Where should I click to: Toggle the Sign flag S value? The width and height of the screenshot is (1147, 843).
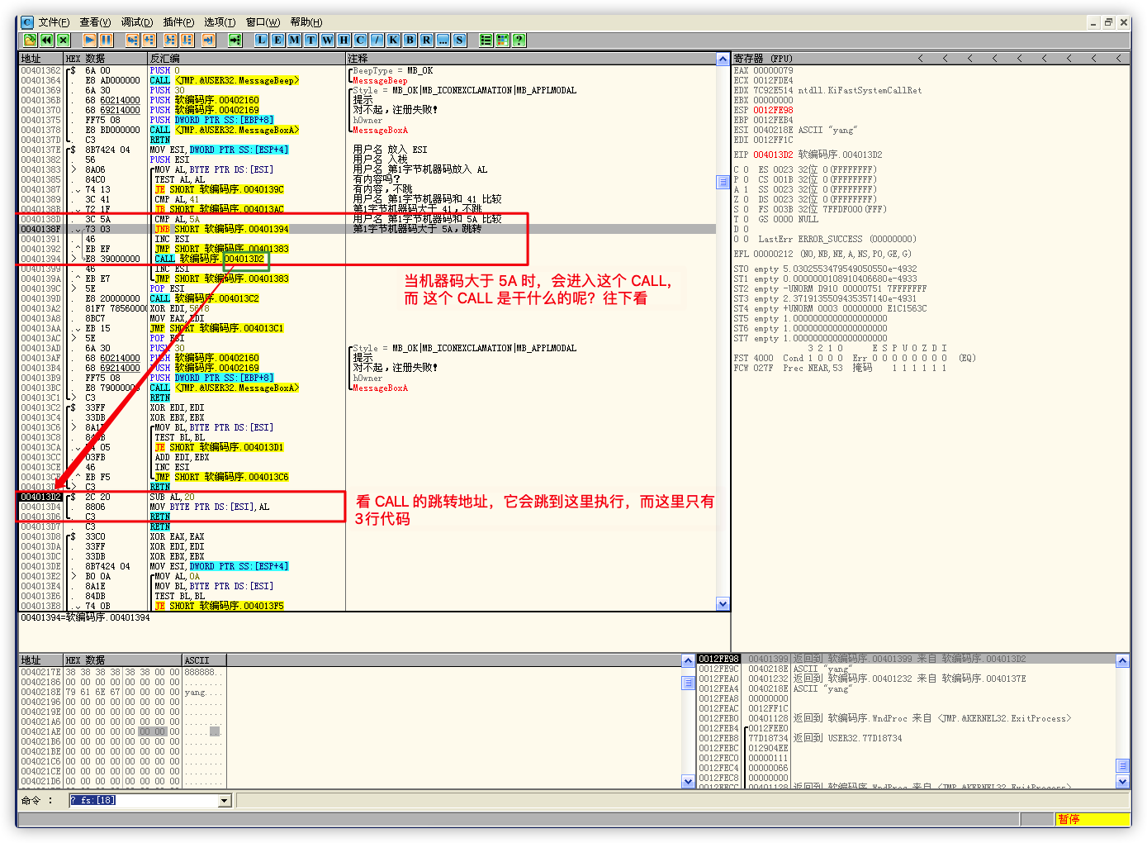pyautogui.click(x=746, y=209)
